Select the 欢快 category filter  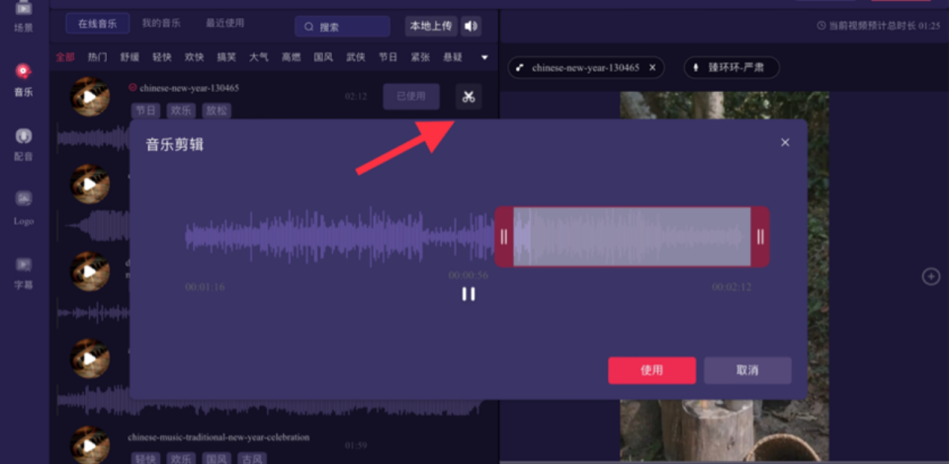195,57
